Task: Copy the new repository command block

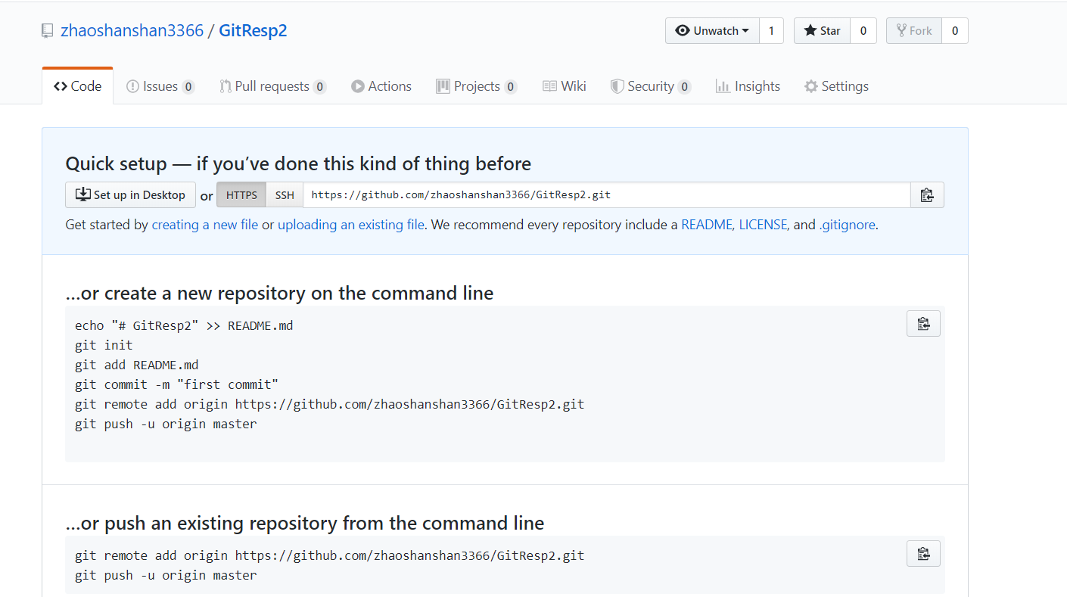Action: coord(922,324)
